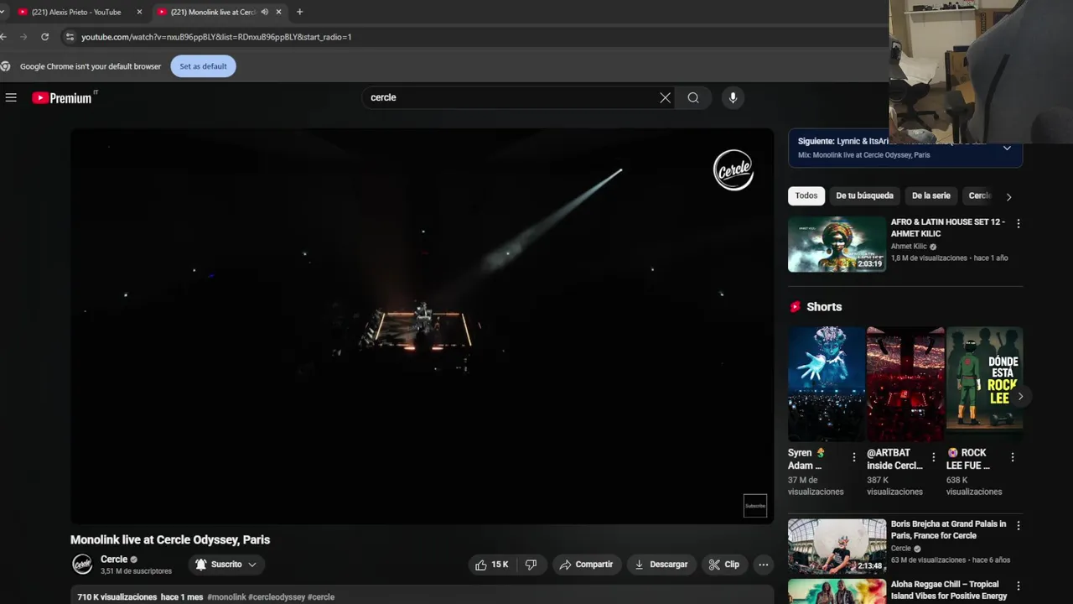Open the Shorts section heading
Image resolution: width=1073 pixels, height=604 pixels.
[x=824, y=307]
